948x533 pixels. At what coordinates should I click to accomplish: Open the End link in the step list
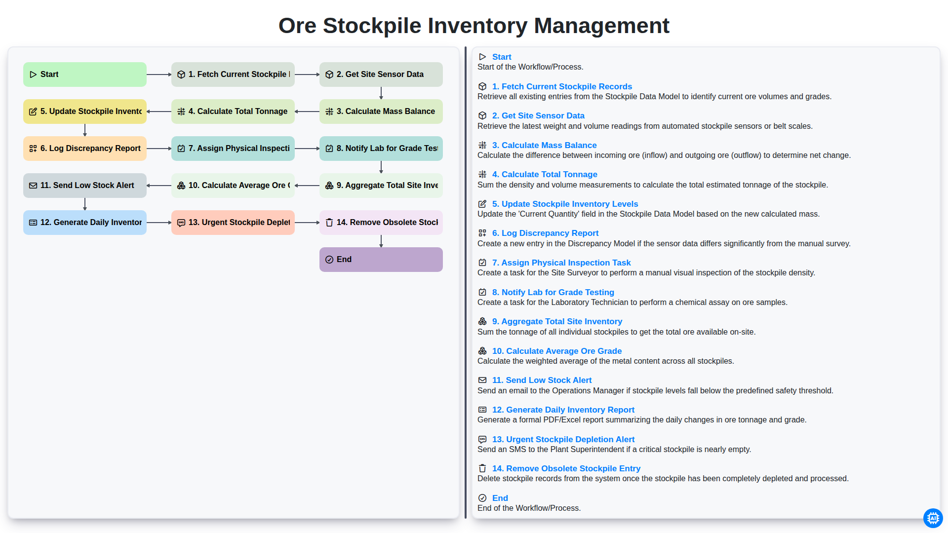(500, 498)
